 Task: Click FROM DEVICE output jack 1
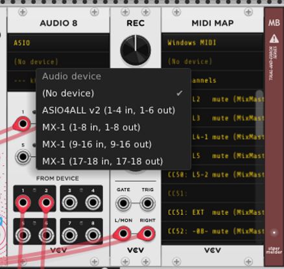(23, 203)
